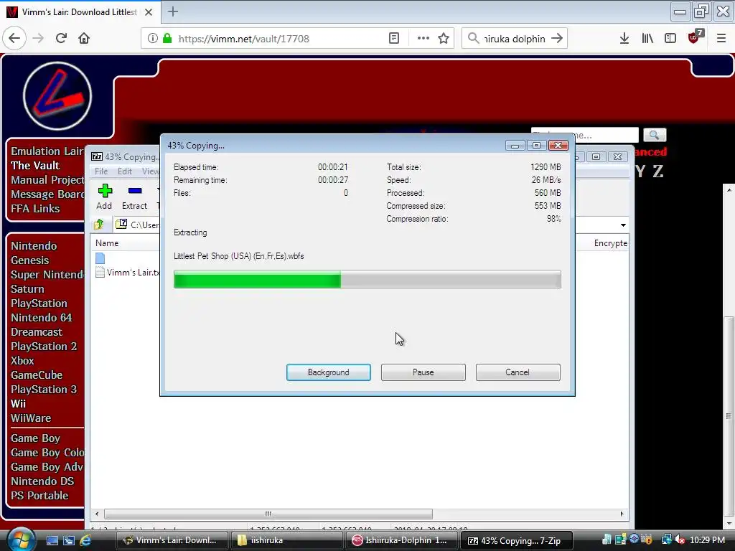
Task: Click Firefox search box magnifier icon
Action: pyautogui.click(x=474, y=39)
